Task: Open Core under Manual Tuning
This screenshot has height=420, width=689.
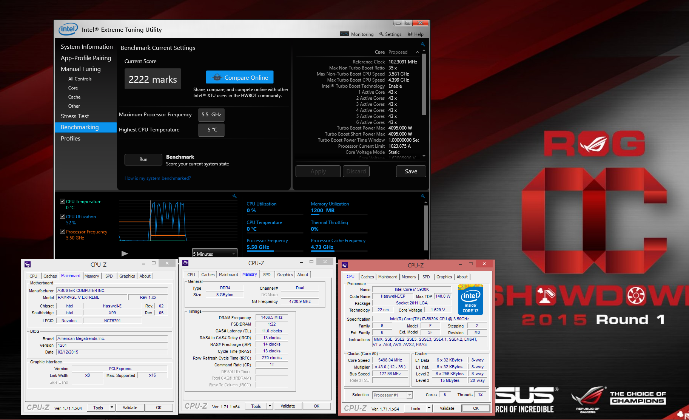Action: tap(73, 88)
